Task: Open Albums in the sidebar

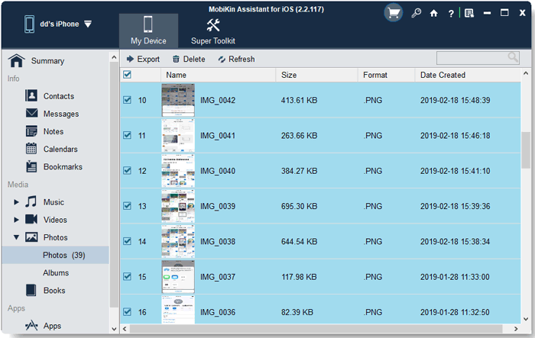Action: click(56, 272)
